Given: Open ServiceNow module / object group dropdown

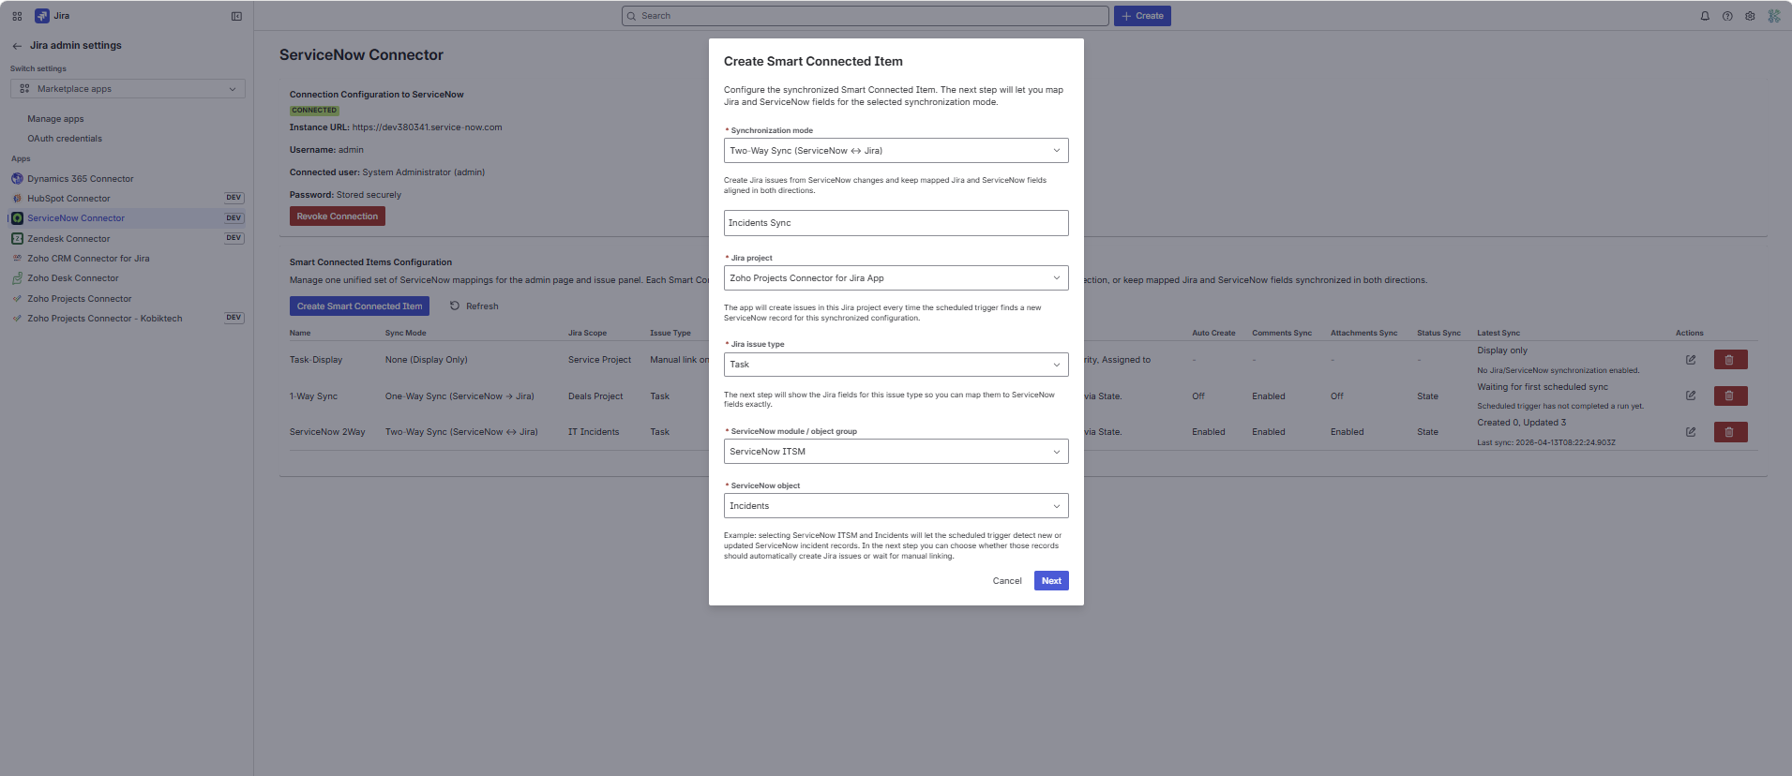Looking at the screenshot, I should pos(896,452).
